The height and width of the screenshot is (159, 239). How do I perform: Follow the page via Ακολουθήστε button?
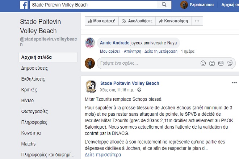coord(137,21)
